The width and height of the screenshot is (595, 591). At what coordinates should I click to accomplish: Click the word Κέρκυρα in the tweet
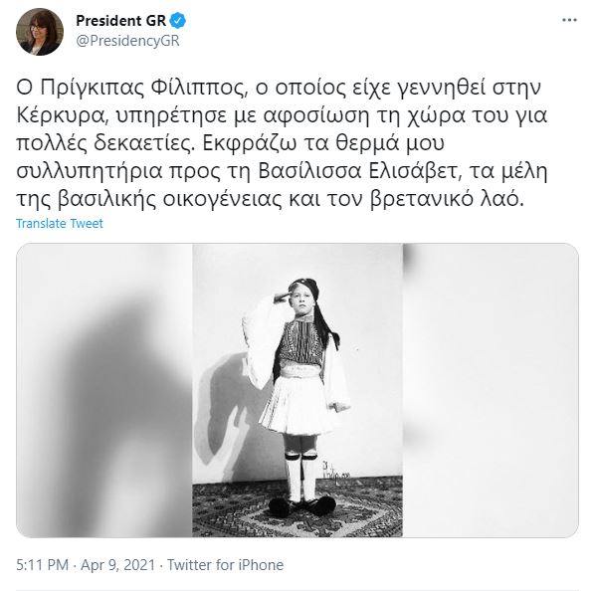59,115
